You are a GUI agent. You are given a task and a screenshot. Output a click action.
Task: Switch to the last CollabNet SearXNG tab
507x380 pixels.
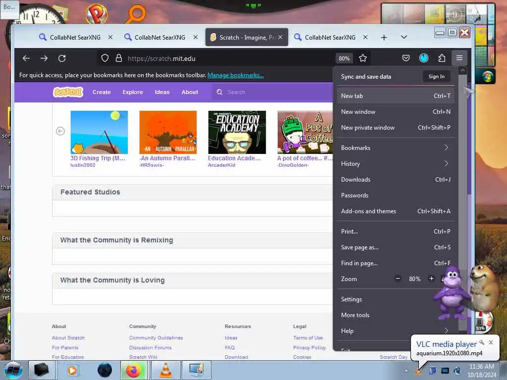click(330, 37)
